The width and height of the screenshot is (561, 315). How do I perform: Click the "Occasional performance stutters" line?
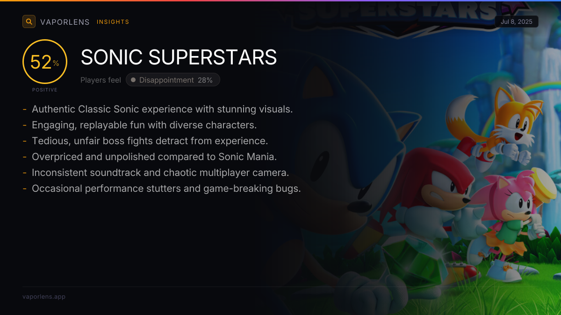pos(166,189)
